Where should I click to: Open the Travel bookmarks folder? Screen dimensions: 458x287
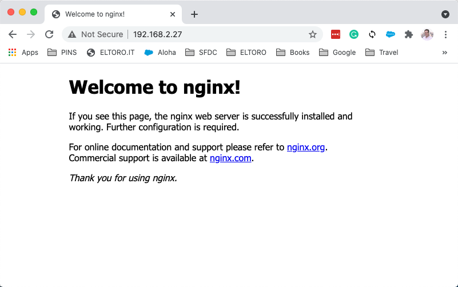[382, 53]
